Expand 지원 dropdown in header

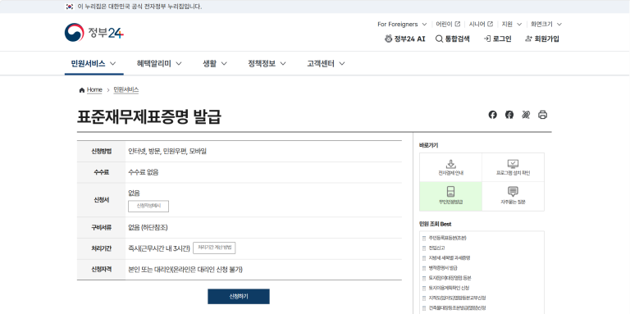512,24
